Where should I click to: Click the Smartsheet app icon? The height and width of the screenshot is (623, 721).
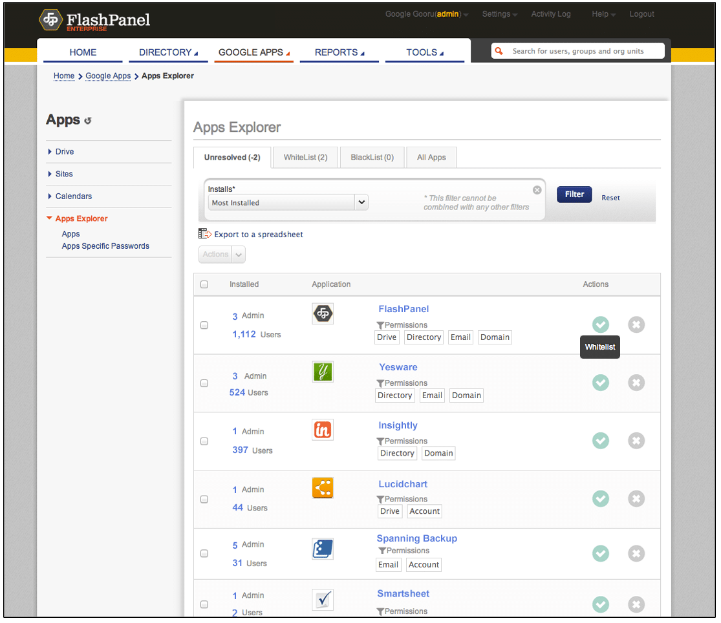tap(323, 600)
